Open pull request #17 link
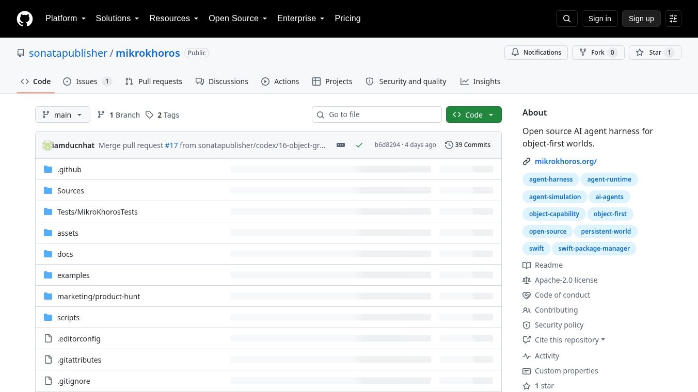The image size is (698, 392). (171, 145)
